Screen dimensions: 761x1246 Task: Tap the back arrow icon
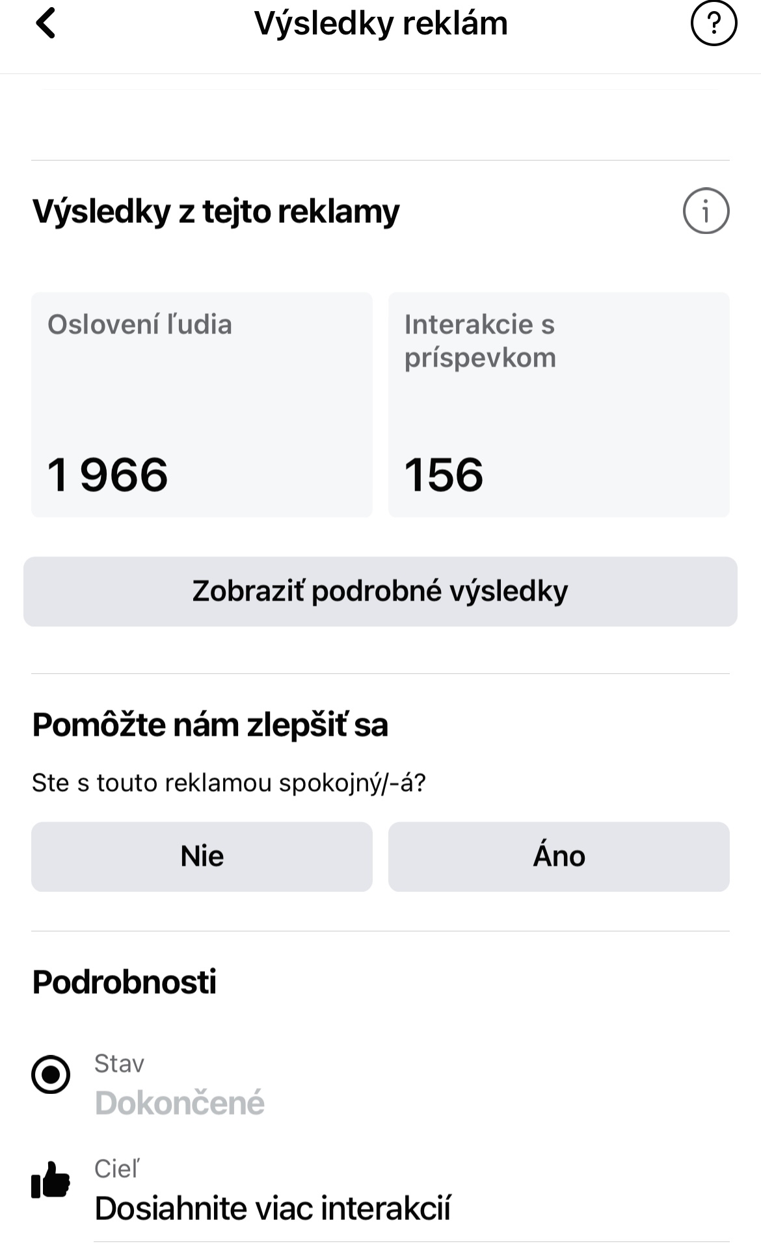point(46,23)
